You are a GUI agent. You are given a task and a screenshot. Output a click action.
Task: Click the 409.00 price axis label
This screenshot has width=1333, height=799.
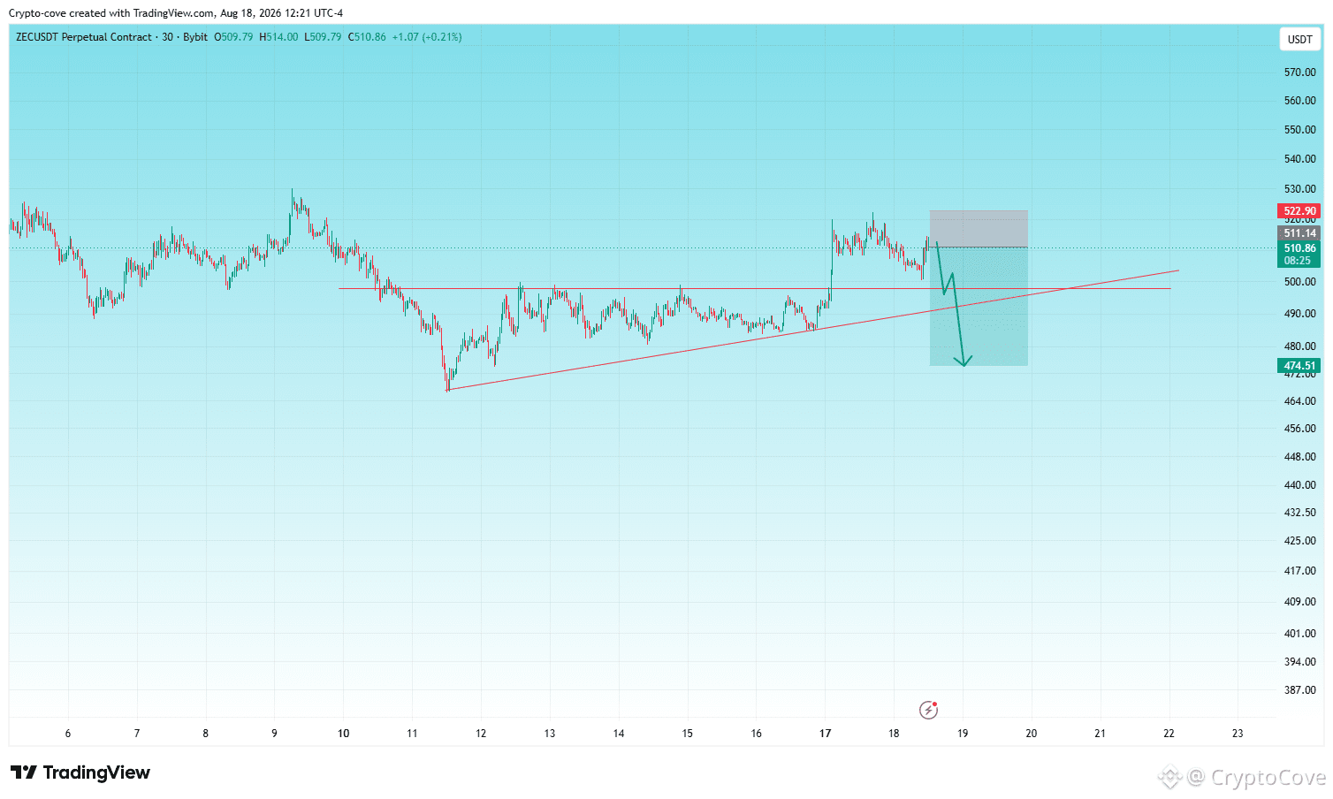click(1299, 602)
